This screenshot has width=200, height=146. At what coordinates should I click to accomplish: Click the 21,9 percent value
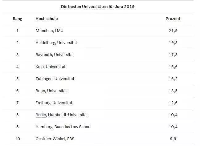[x=173, y=31]
